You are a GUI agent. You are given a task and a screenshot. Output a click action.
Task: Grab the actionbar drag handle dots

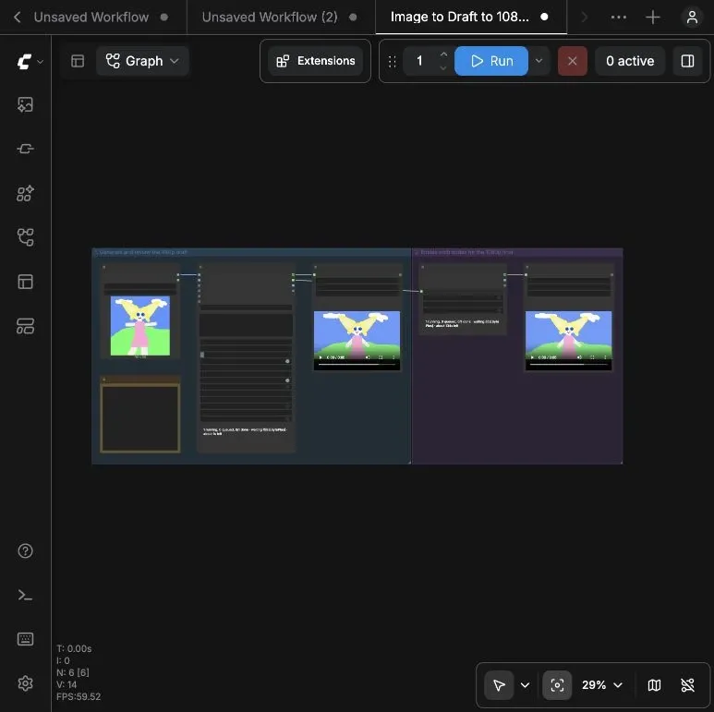pos(392,62)
